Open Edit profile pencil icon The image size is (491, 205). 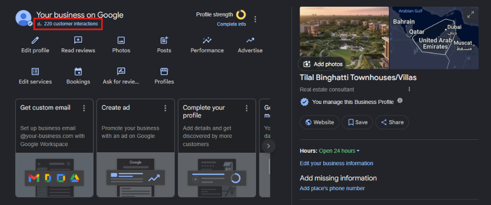coord(35,40)
